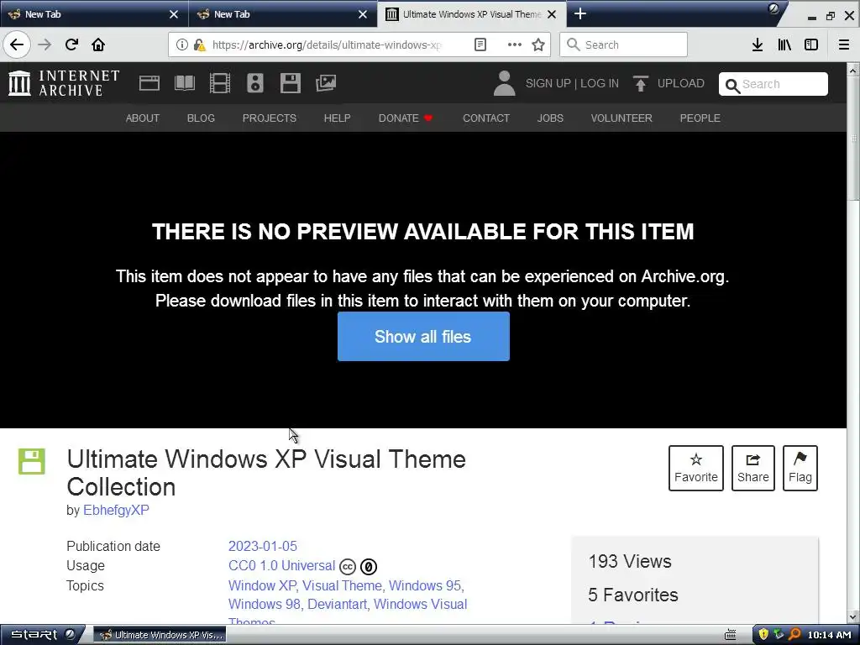Click the green software item icon
This screenshot has height=645, width=860.
32,461
